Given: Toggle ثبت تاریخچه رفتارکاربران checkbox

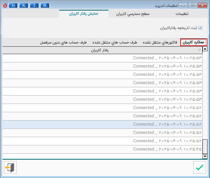Looking at the screenshot, I should pos(201,28).
